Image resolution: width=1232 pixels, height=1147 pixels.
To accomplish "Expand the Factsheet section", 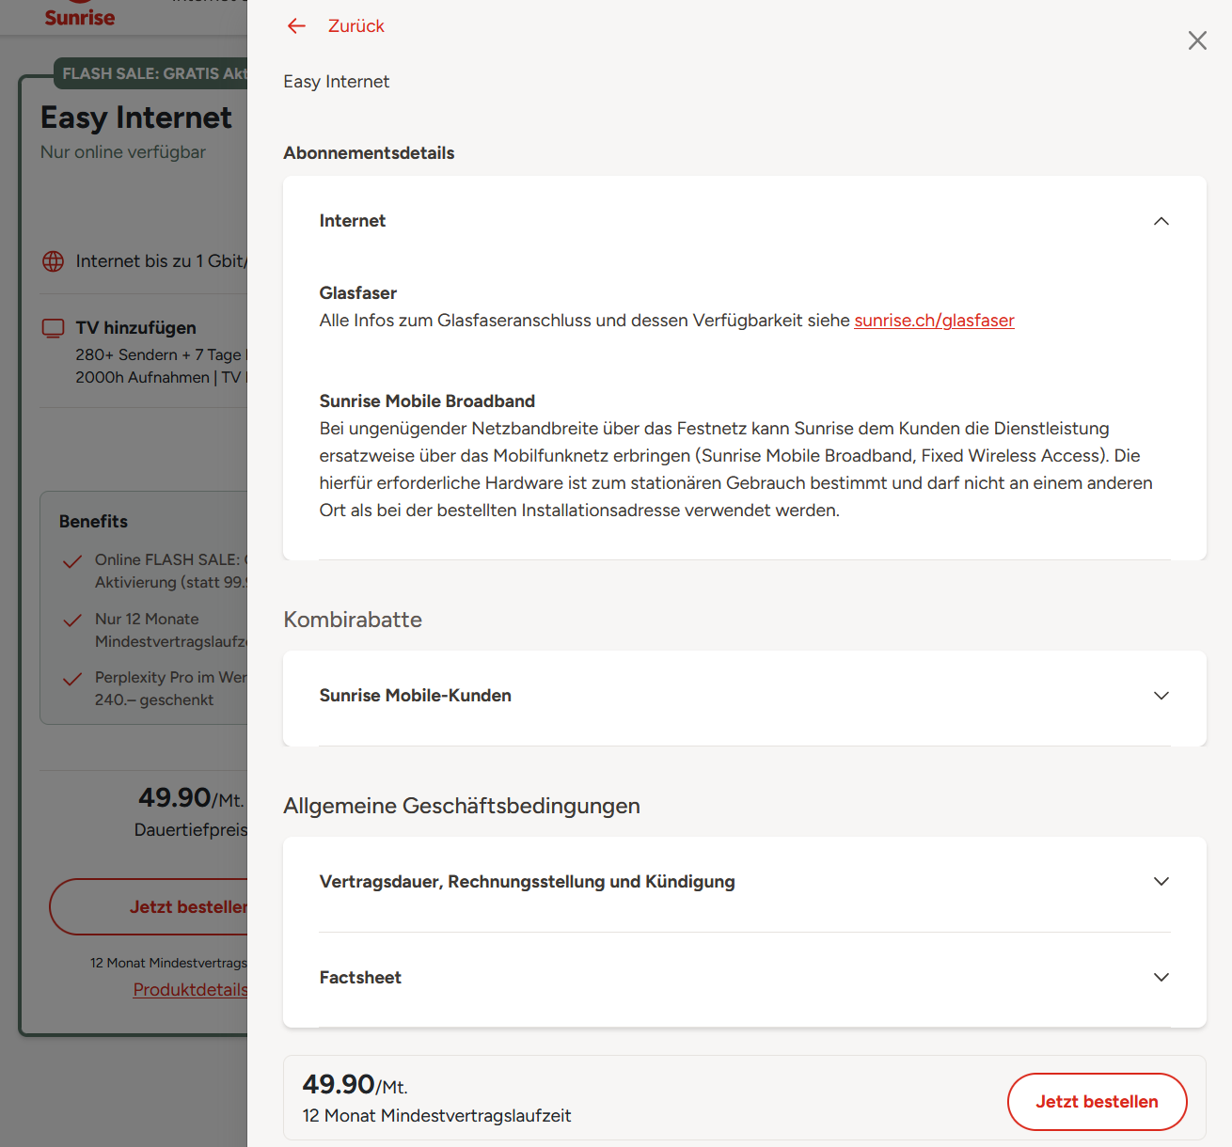I will click(1161, 978).
